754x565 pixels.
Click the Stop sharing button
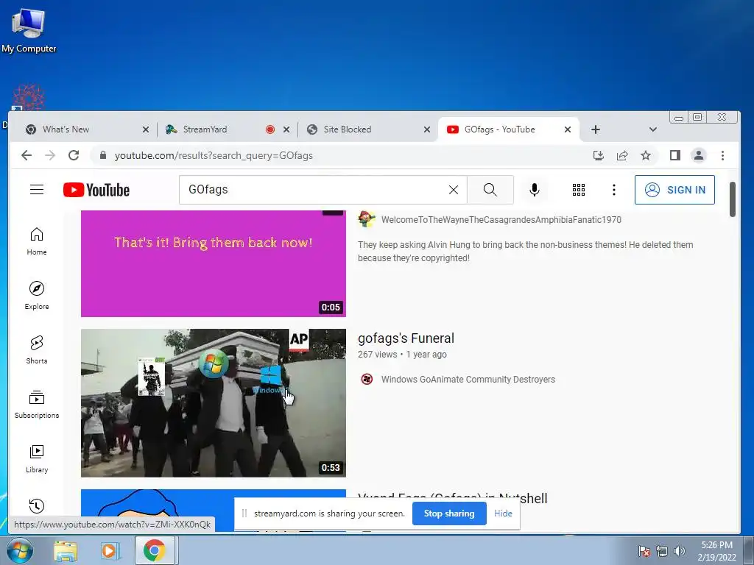[x=449, y=513]
